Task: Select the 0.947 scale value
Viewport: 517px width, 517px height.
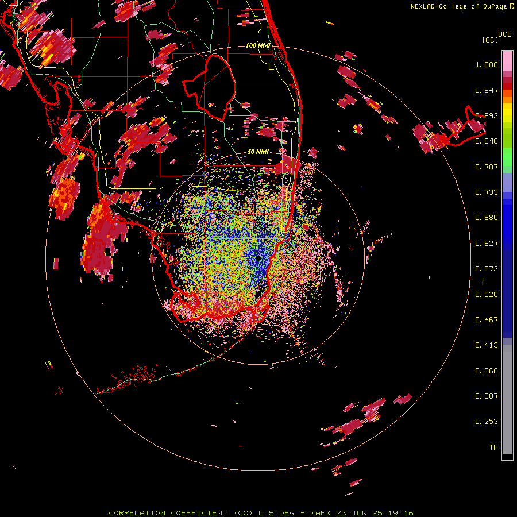Action: point(487,90)
